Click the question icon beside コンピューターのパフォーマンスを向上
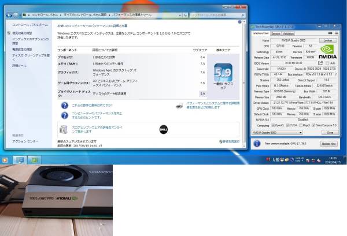This screenshot has height=236, width=347. (65, 115)
